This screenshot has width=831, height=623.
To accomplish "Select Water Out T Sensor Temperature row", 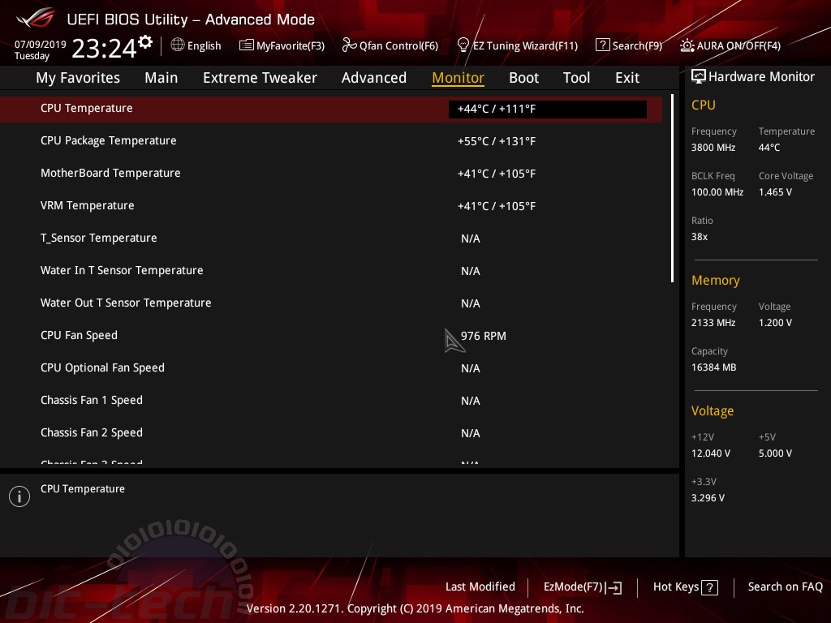I will [x=331, y=303].
